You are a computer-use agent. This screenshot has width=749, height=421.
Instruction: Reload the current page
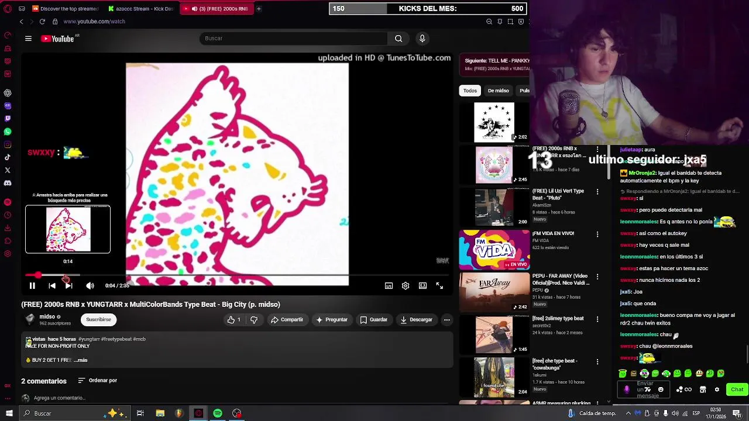(x=42, y=22)
